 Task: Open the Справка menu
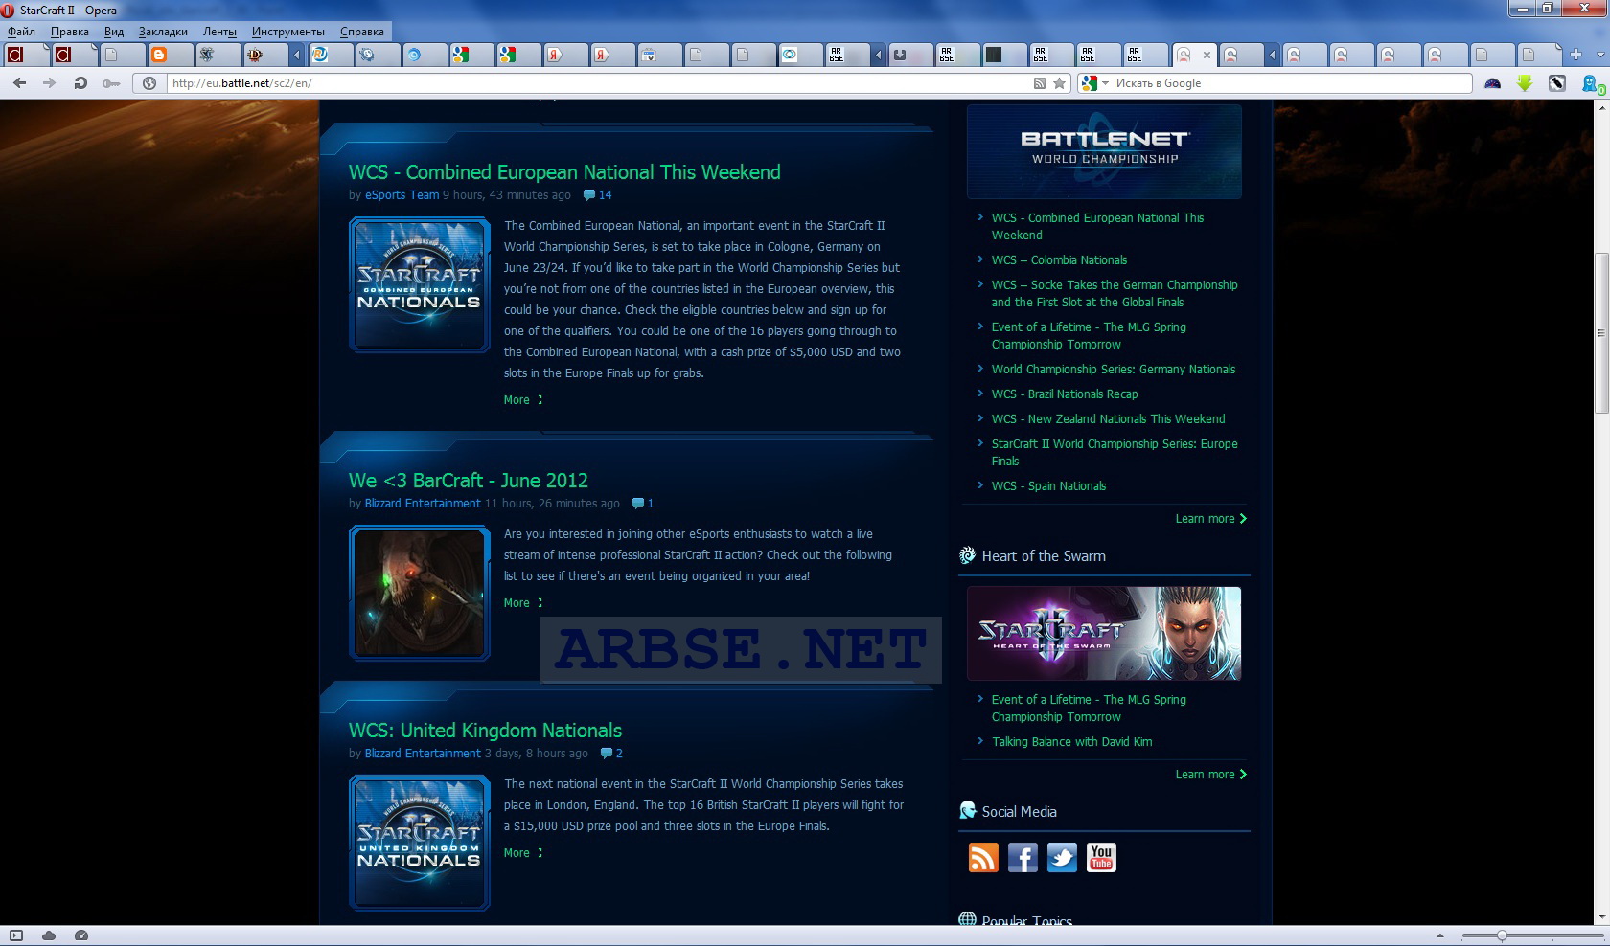362,32
